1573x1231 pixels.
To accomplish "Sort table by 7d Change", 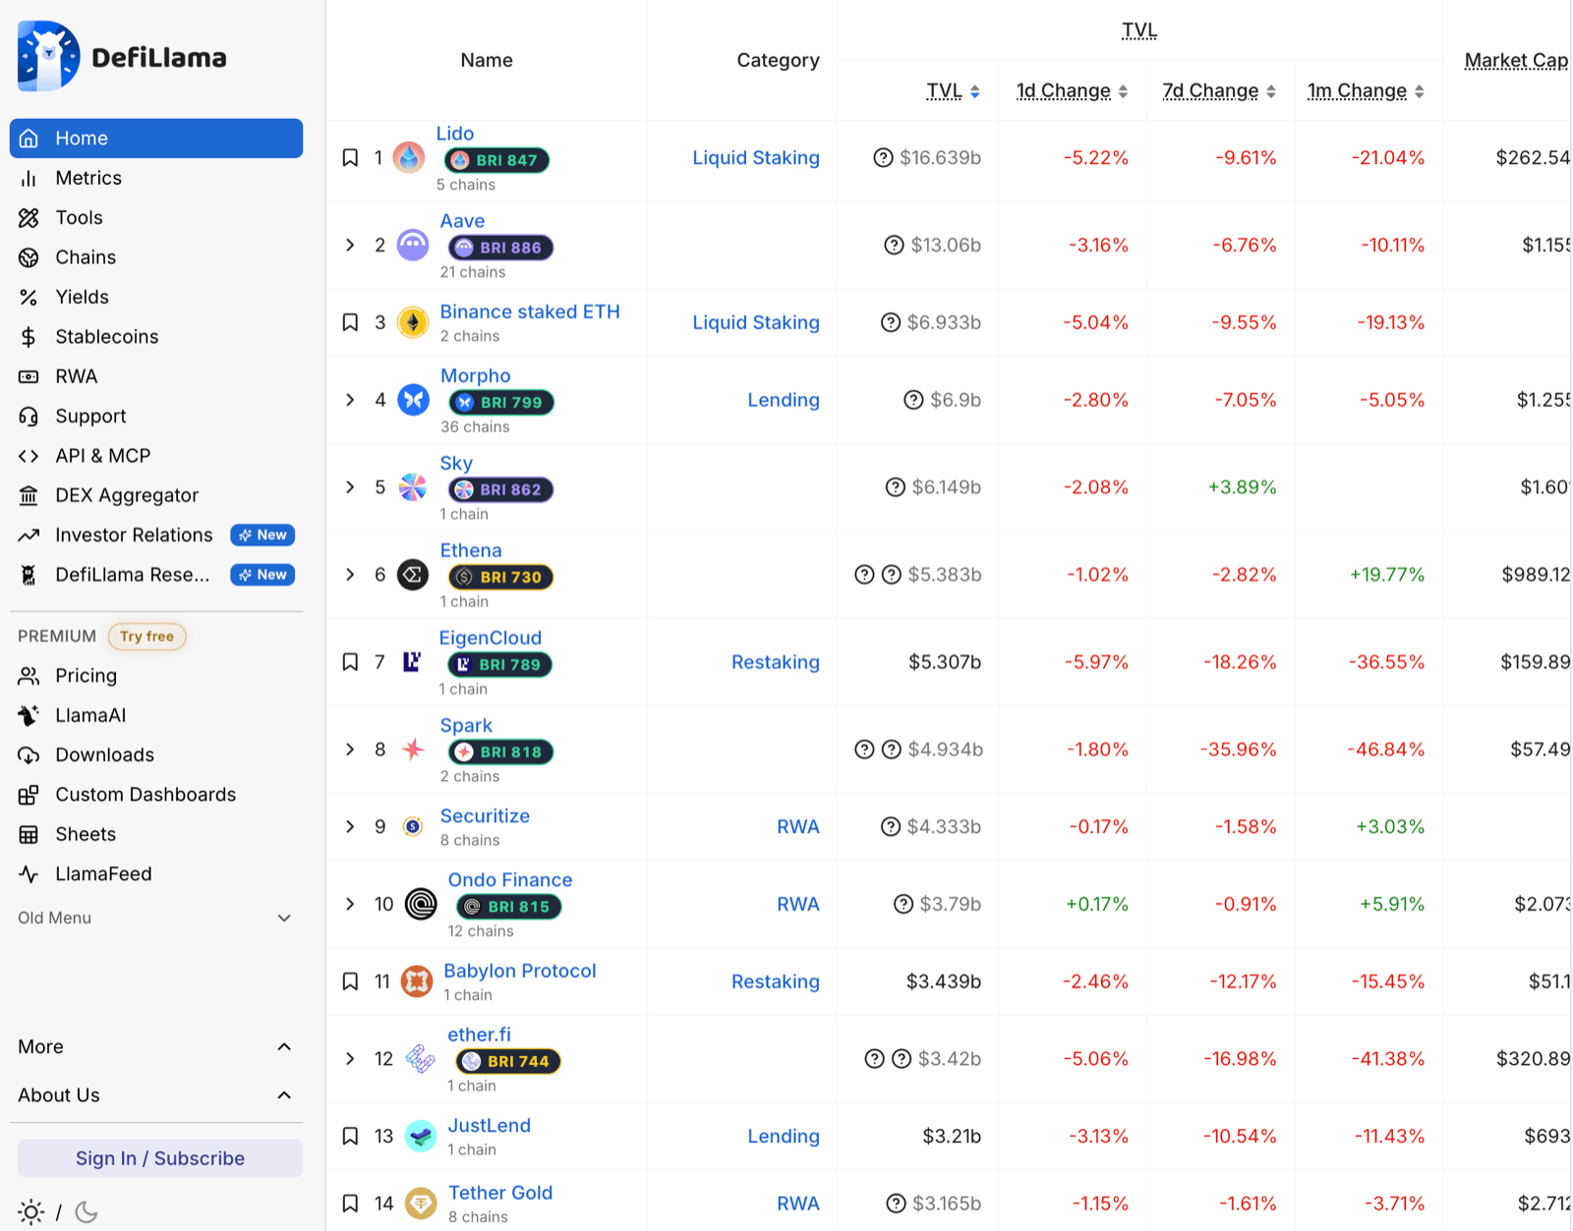I will pyautogui.click(x=1219, y=91).
